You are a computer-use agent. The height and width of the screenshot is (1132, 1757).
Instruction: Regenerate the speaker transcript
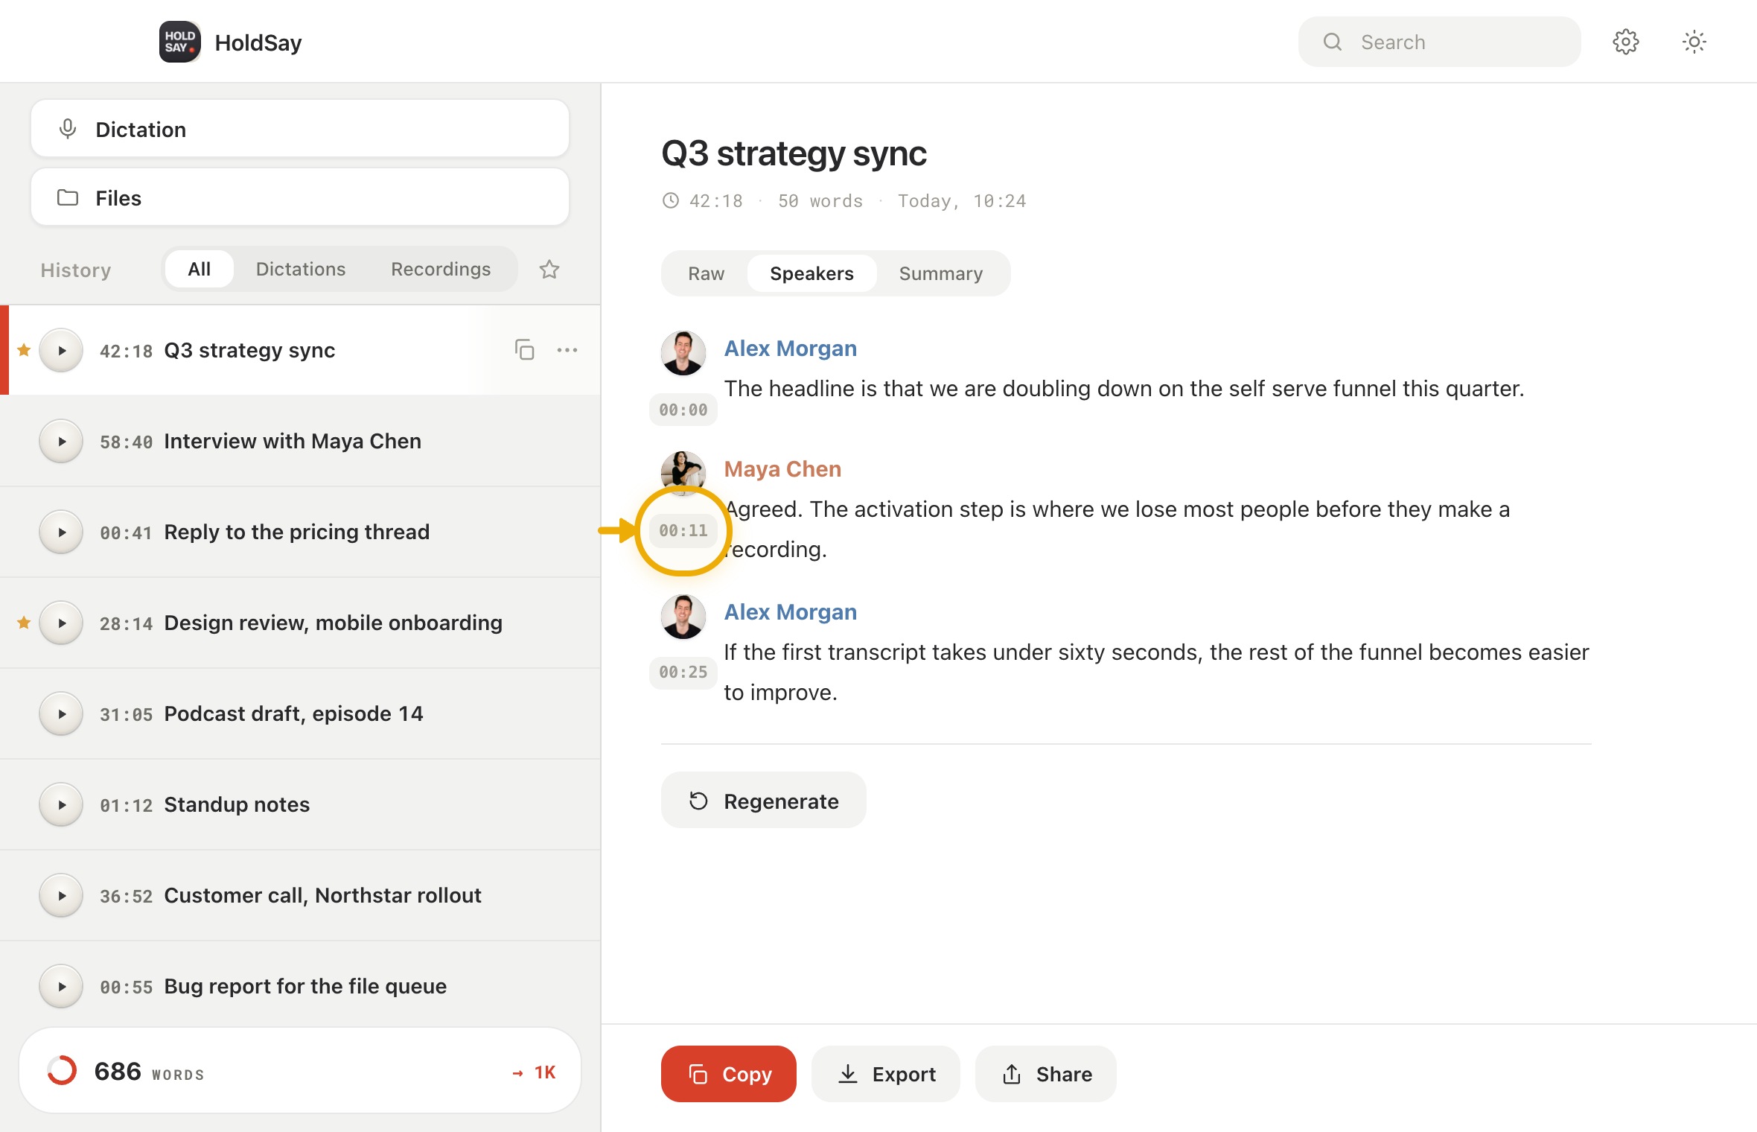pyautogui.click(x=763, y=801)
